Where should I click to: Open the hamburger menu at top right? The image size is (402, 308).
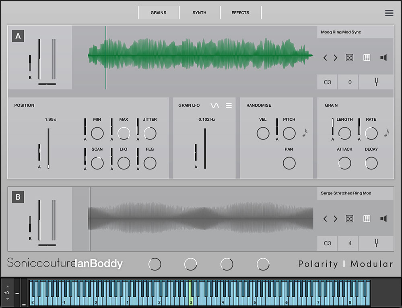[x=389, y=13]
